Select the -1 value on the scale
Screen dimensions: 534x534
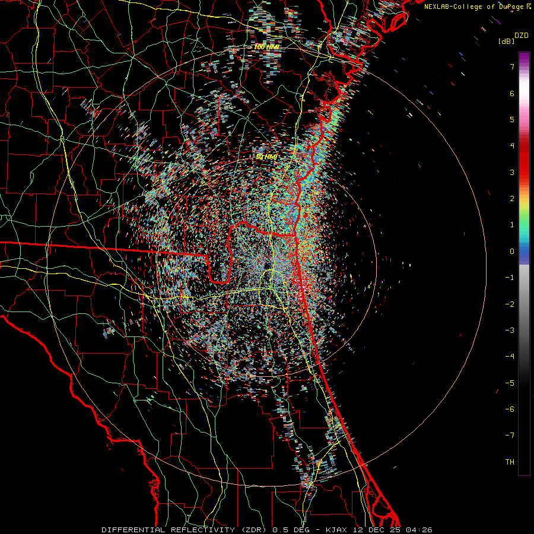click(510, 278)
